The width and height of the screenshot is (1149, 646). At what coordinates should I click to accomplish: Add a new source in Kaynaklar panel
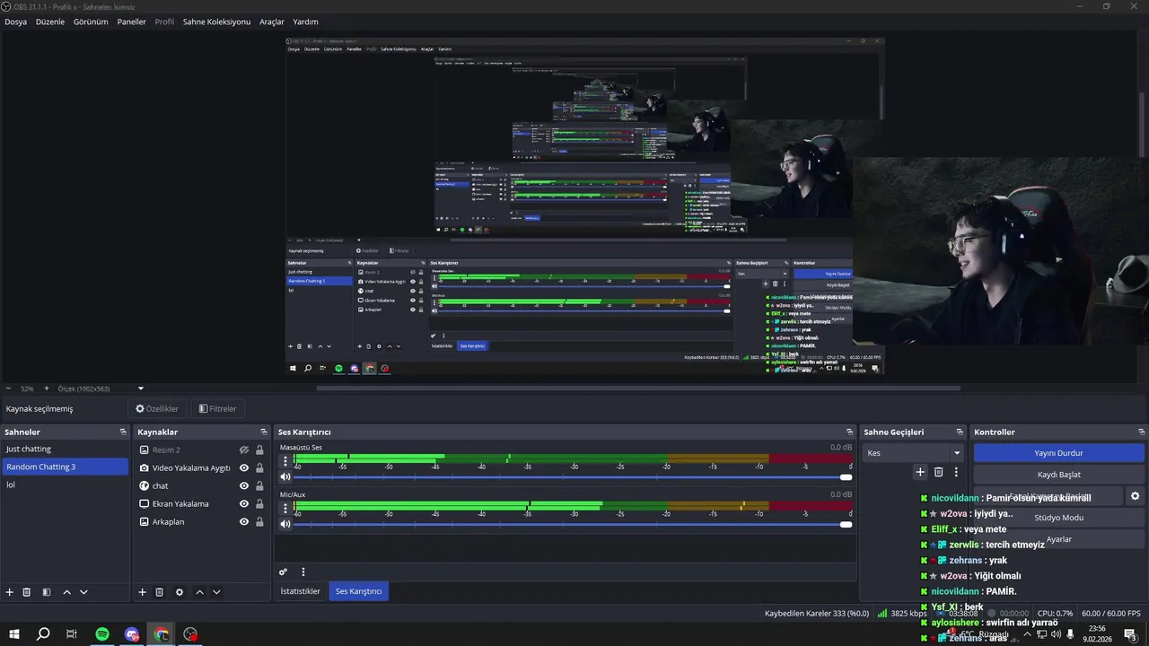click(x=142, y=592)
